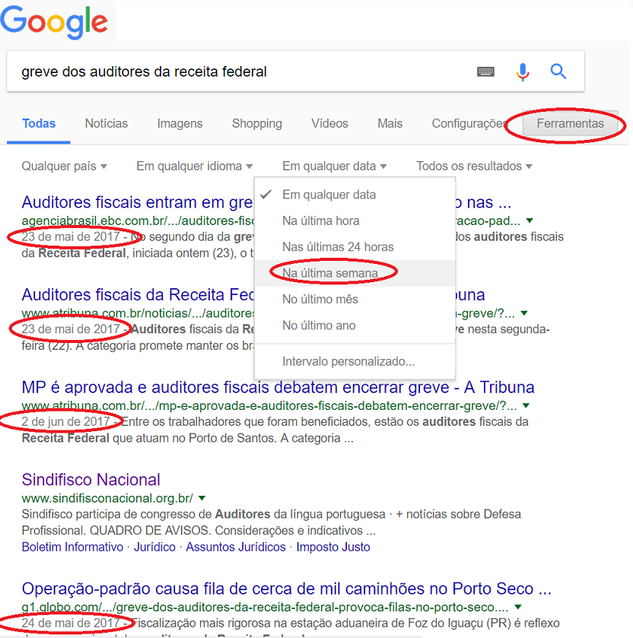Click the 2 de jun de 2017 date
This screenshot has height=638, width=633.
[65, 421]
